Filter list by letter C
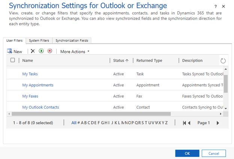The width and height of the screenshot is (234, 159). pos(89,123)
